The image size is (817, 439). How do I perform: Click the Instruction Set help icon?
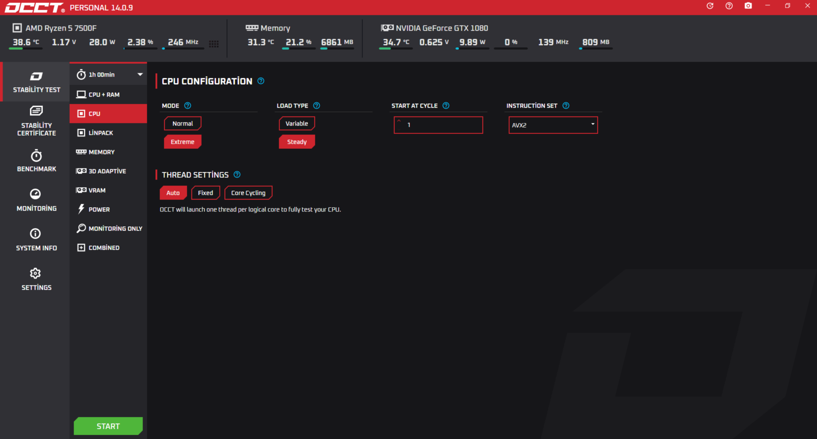point(566,105)
